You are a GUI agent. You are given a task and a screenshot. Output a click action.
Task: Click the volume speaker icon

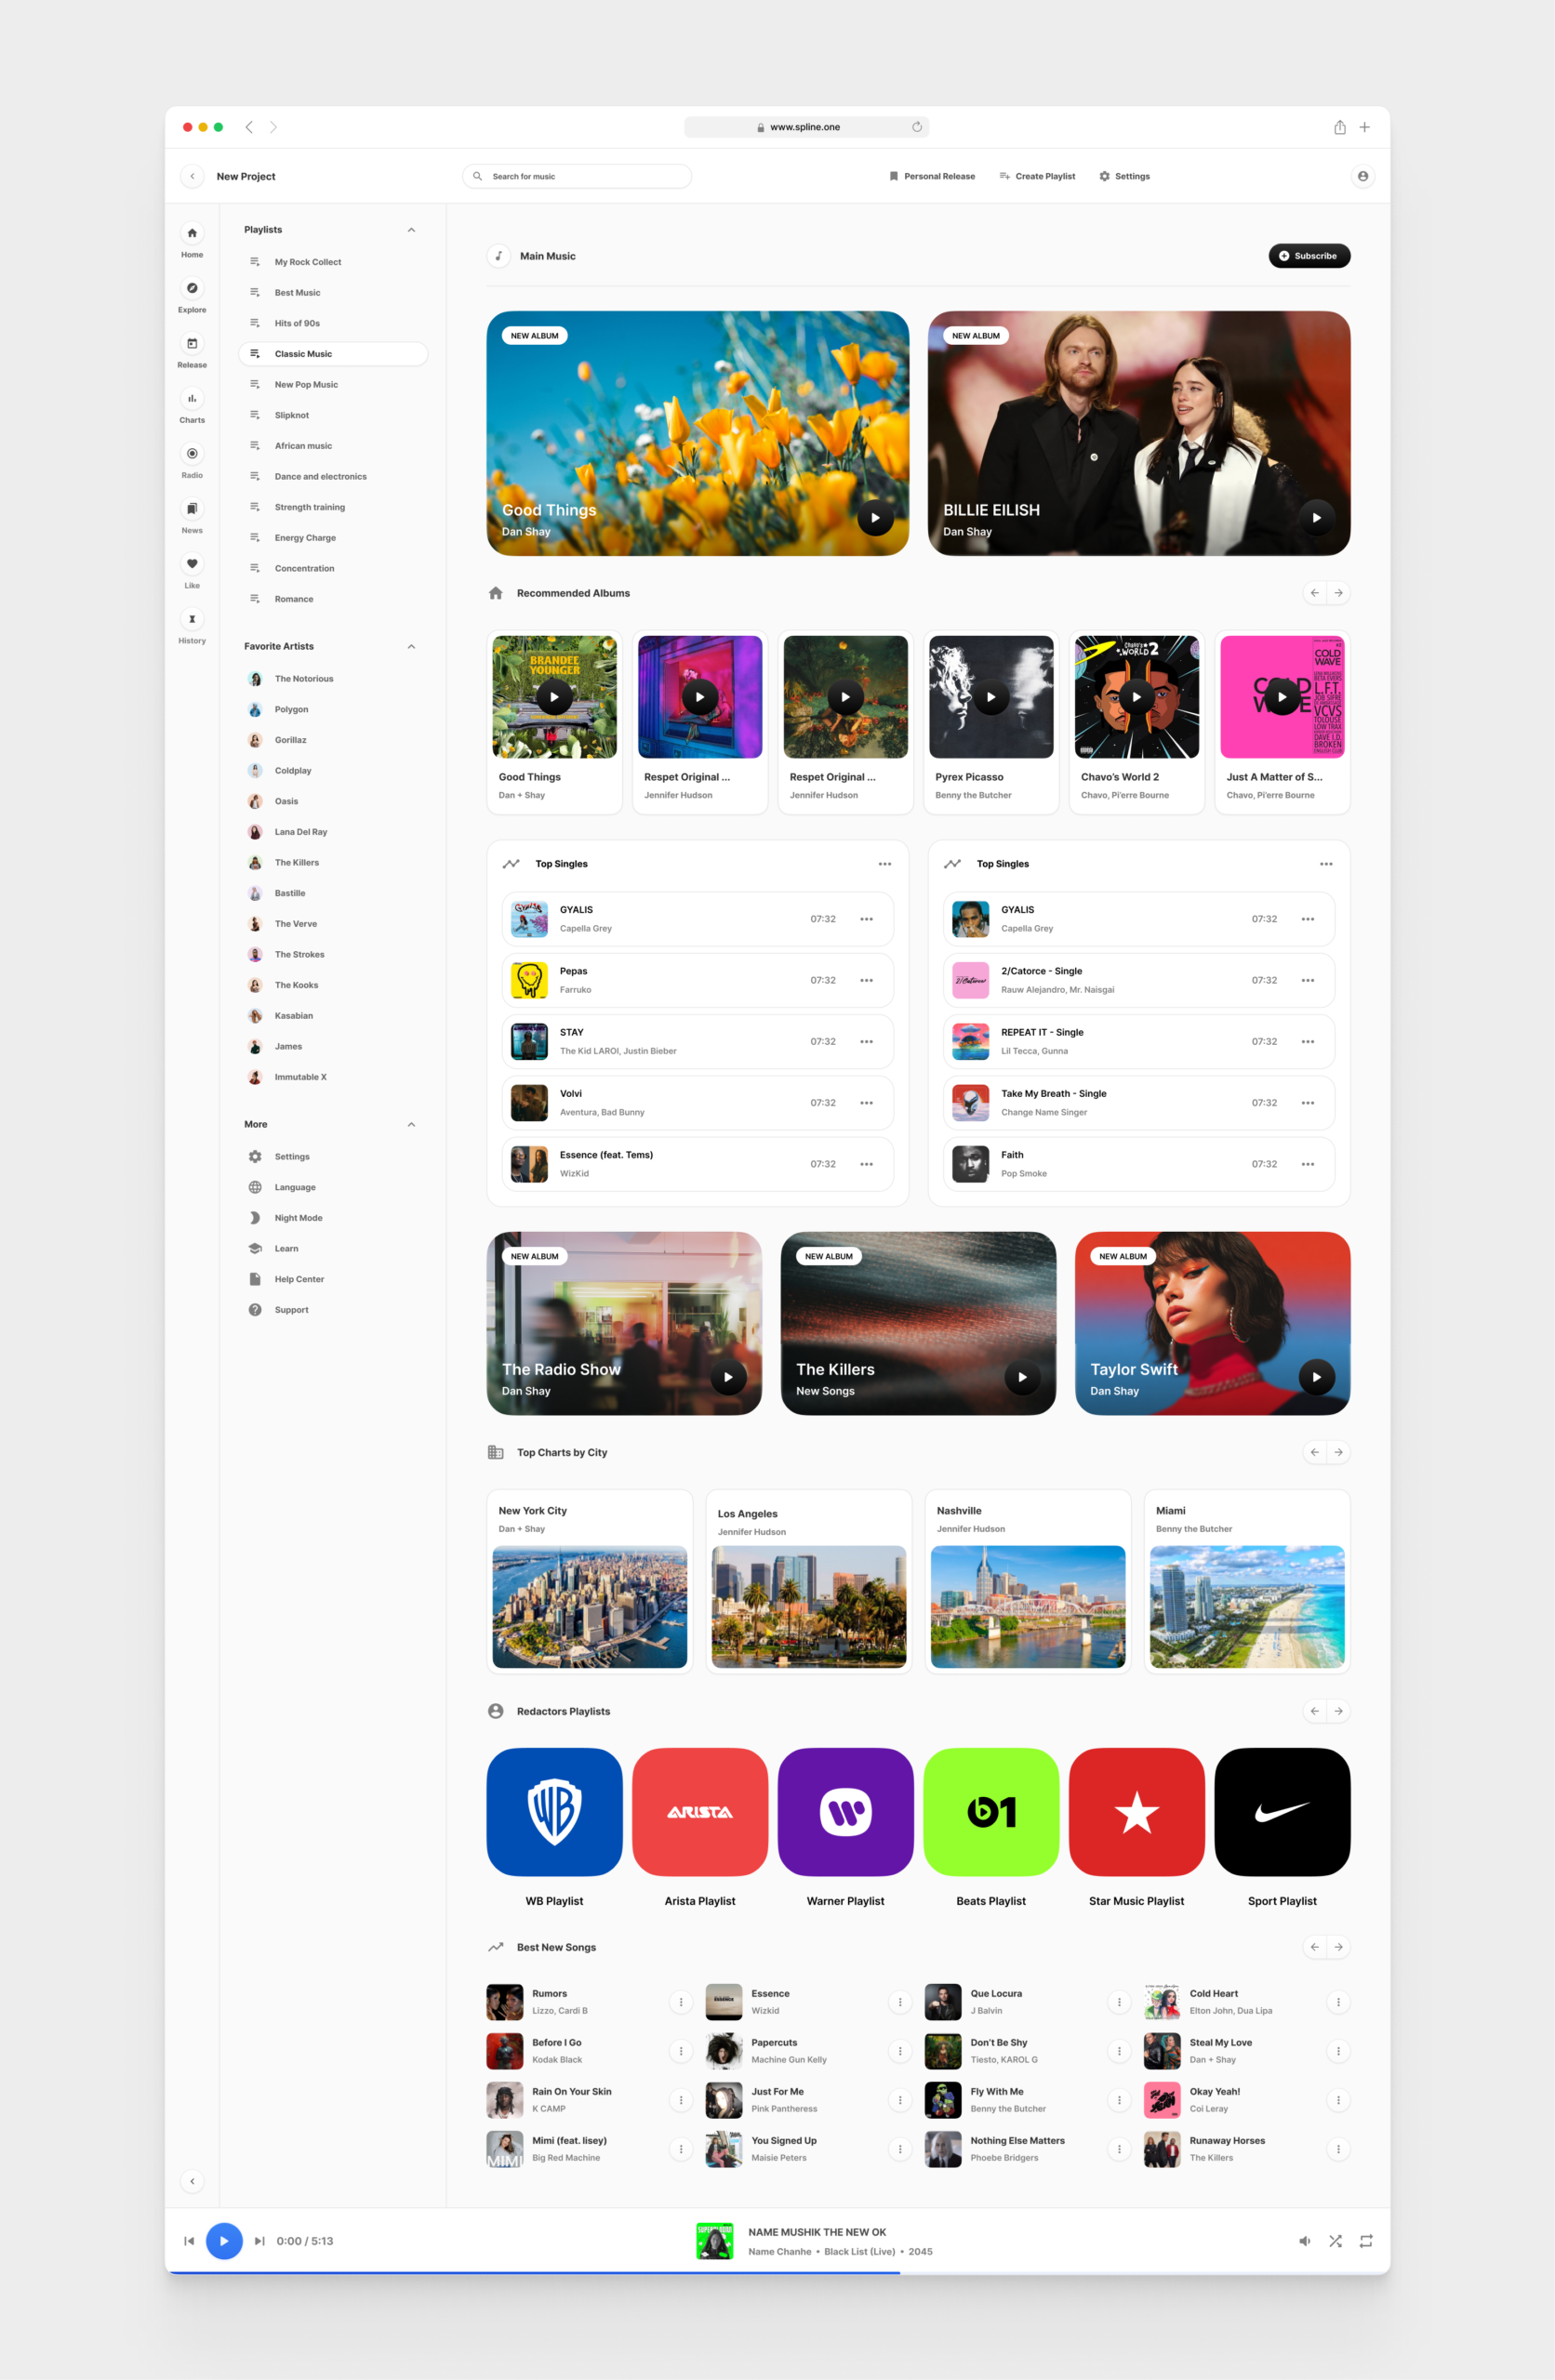1305,2241
